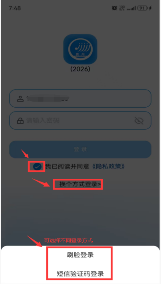Toggle password visibility eye icon
This screenshot has width=161, height=284.
coord(139,121)
